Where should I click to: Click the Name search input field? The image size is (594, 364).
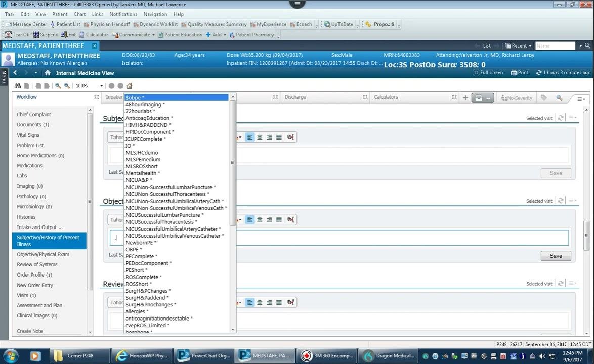[555, 46]
